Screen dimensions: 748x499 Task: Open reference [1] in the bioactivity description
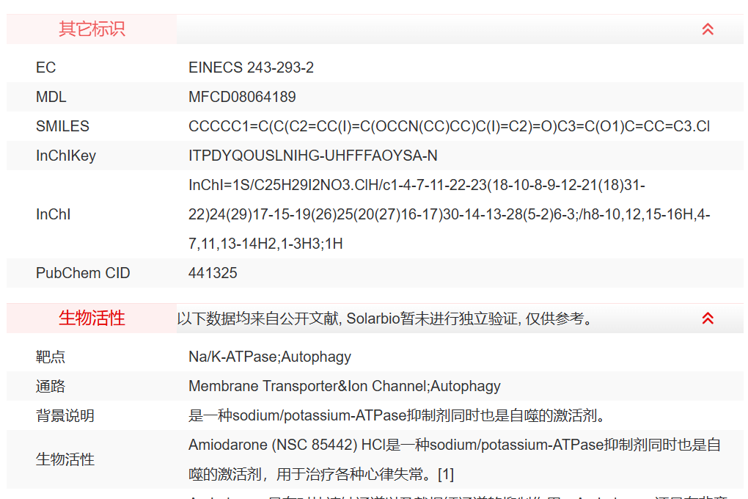pyautogui.click(x=446, y=474)
